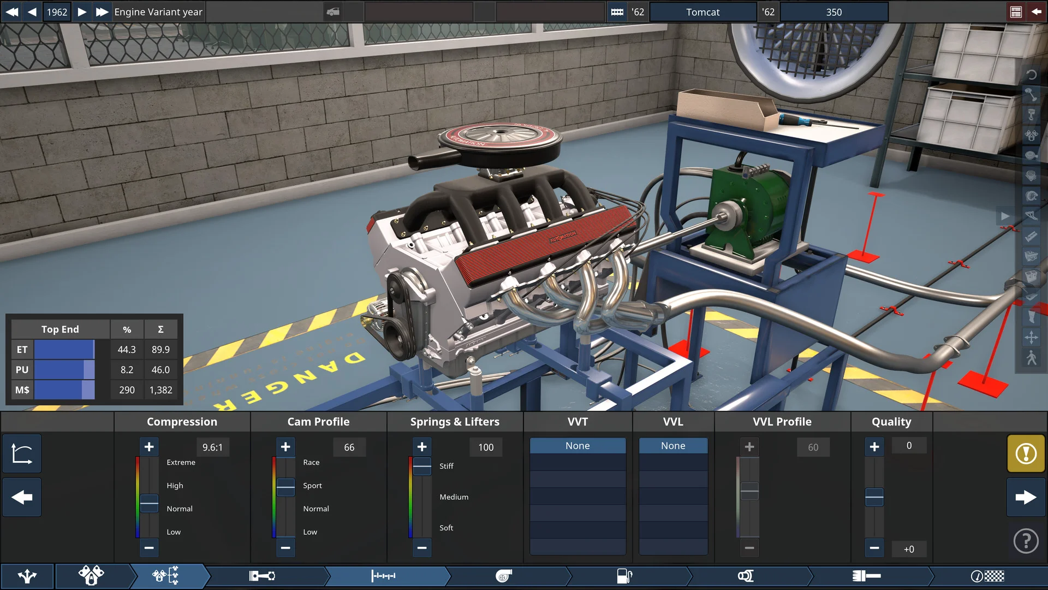Select the Bottom End piston and conrod tab
This screenshot has height=590, width=1048.
263,576
